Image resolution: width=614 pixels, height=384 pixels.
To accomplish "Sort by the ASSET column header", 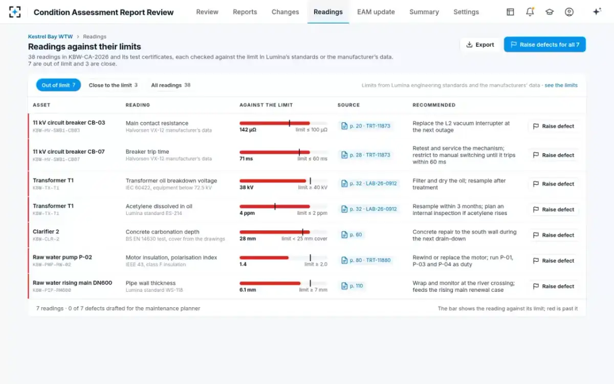I will click(41, 105).
